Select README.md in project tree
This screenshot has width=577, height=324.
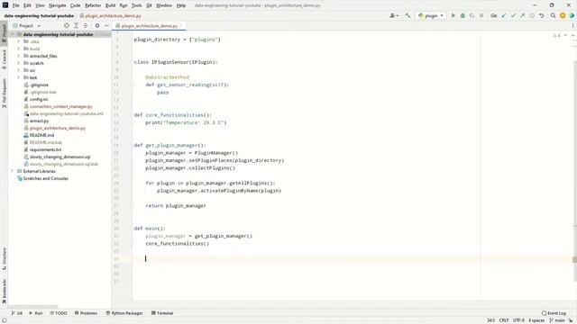(41, 135)
